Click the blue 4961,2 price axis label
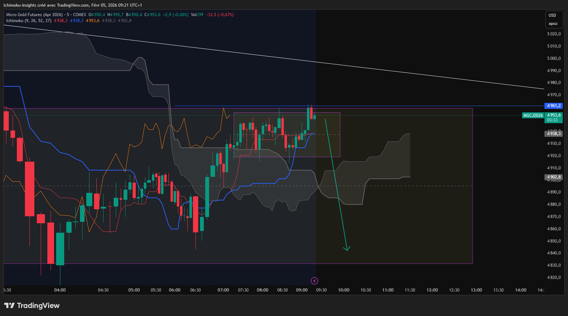The width and height of the screenshot is (568, 316). (554, 106)
